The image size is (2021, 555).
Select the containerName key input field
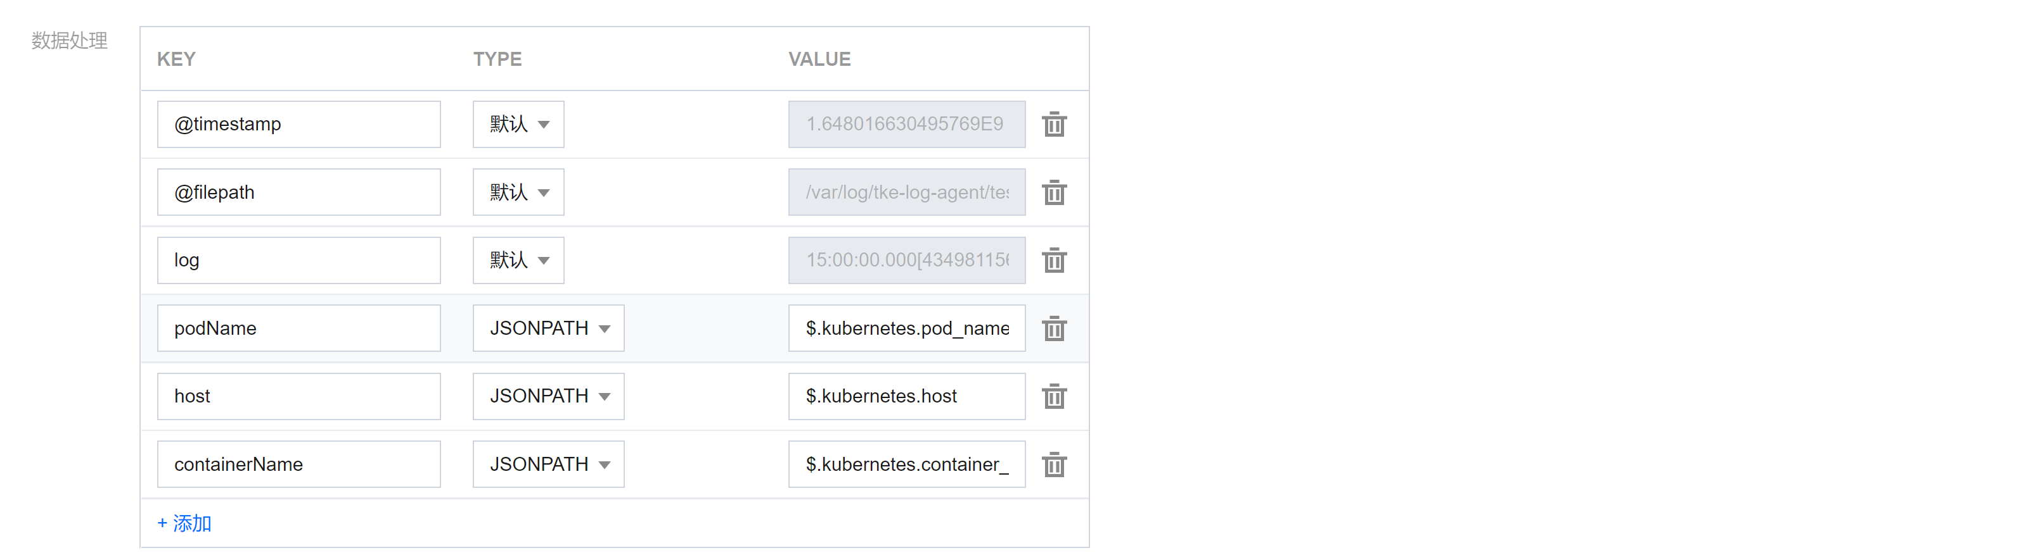click(x=298, y=465)
